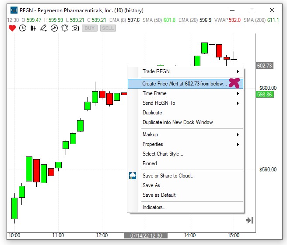
Task: Click the candlestick chart style icon
Action: pyautogui.click(x=33, y=28)
